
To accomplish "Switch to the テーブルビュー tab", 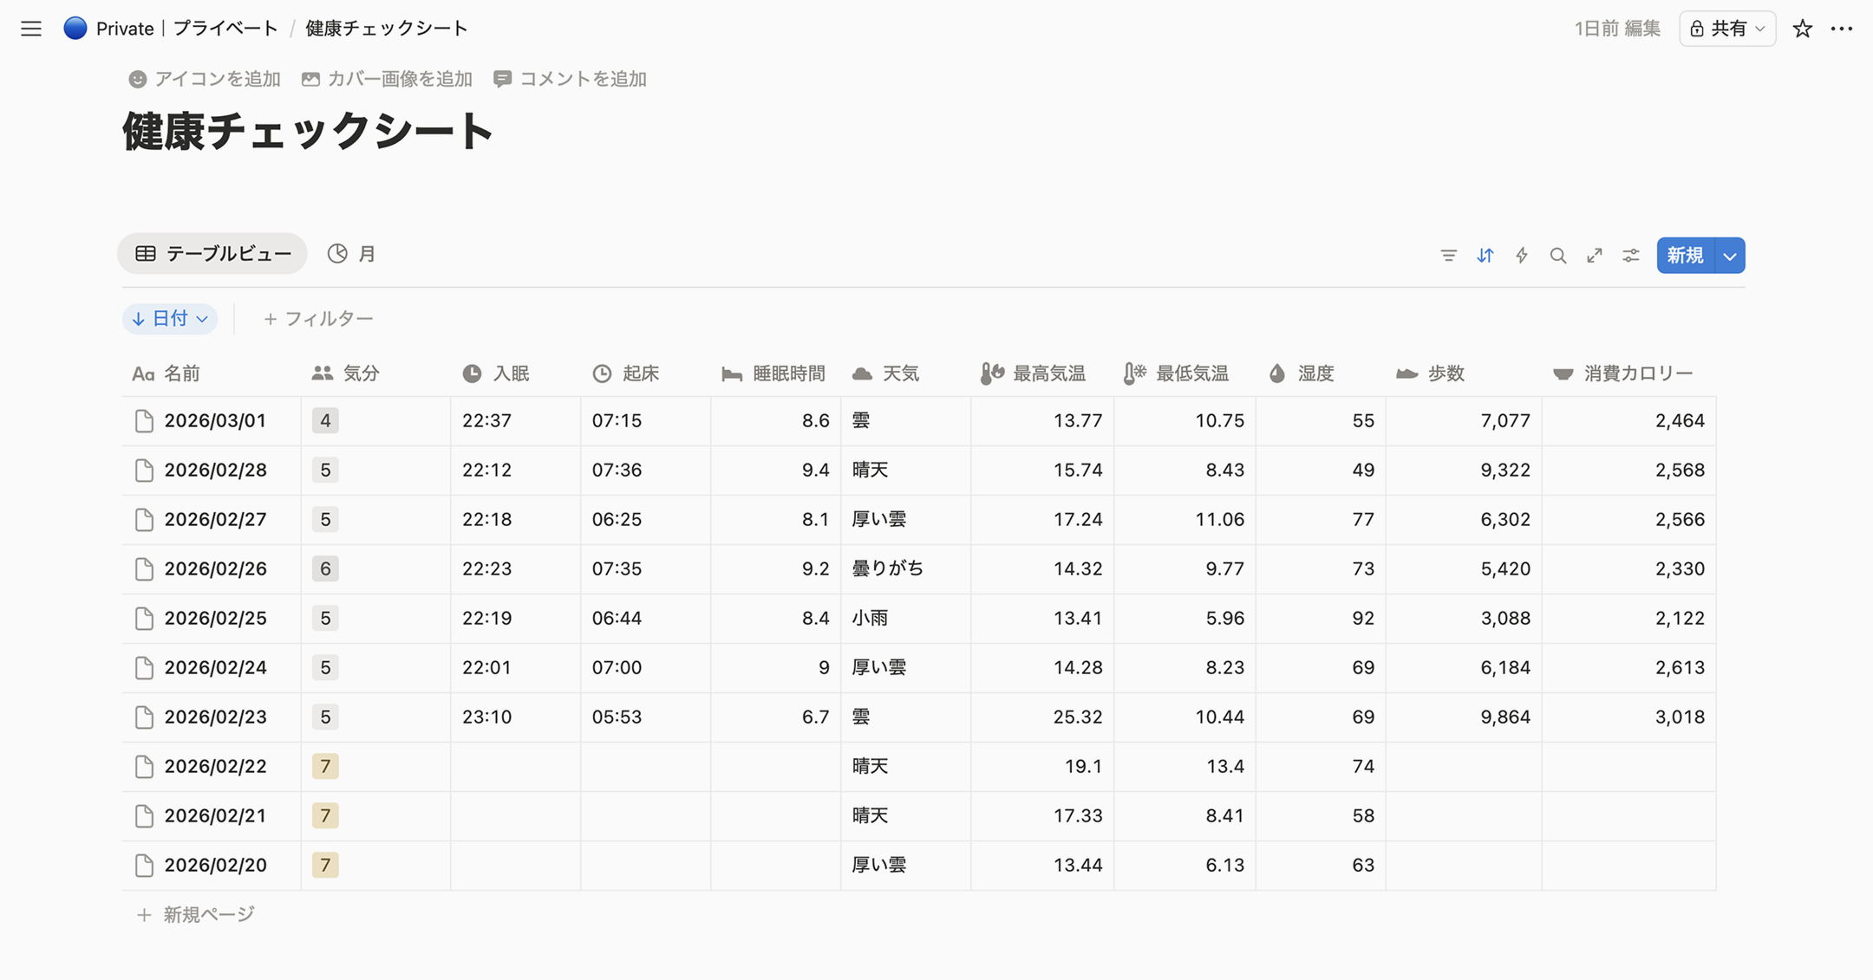I will pyautogui.click(x=211, y=253).
